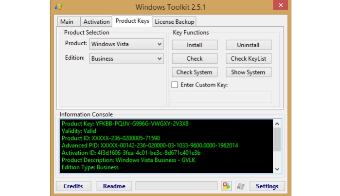Click the Uninstall button
The image size is (340, 196).
point(248,45)
